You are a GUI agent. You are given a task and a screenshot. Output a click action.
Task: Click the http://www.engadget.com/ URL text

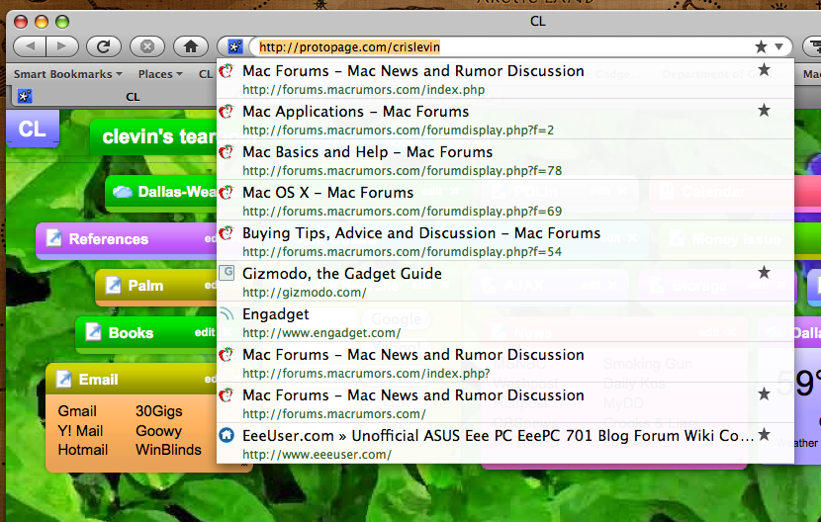(x=321, y=333)
